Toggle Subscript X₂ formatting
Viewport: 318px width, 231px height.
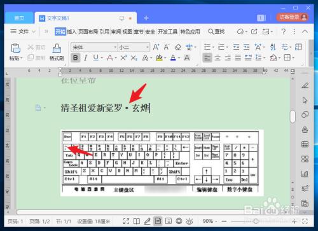(134, 57)
